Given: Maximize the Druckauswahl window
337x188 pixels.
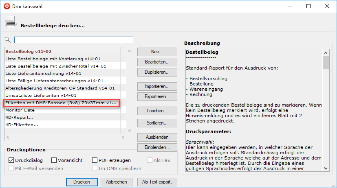Looking at the screenshot, I should tap(308, 7).
